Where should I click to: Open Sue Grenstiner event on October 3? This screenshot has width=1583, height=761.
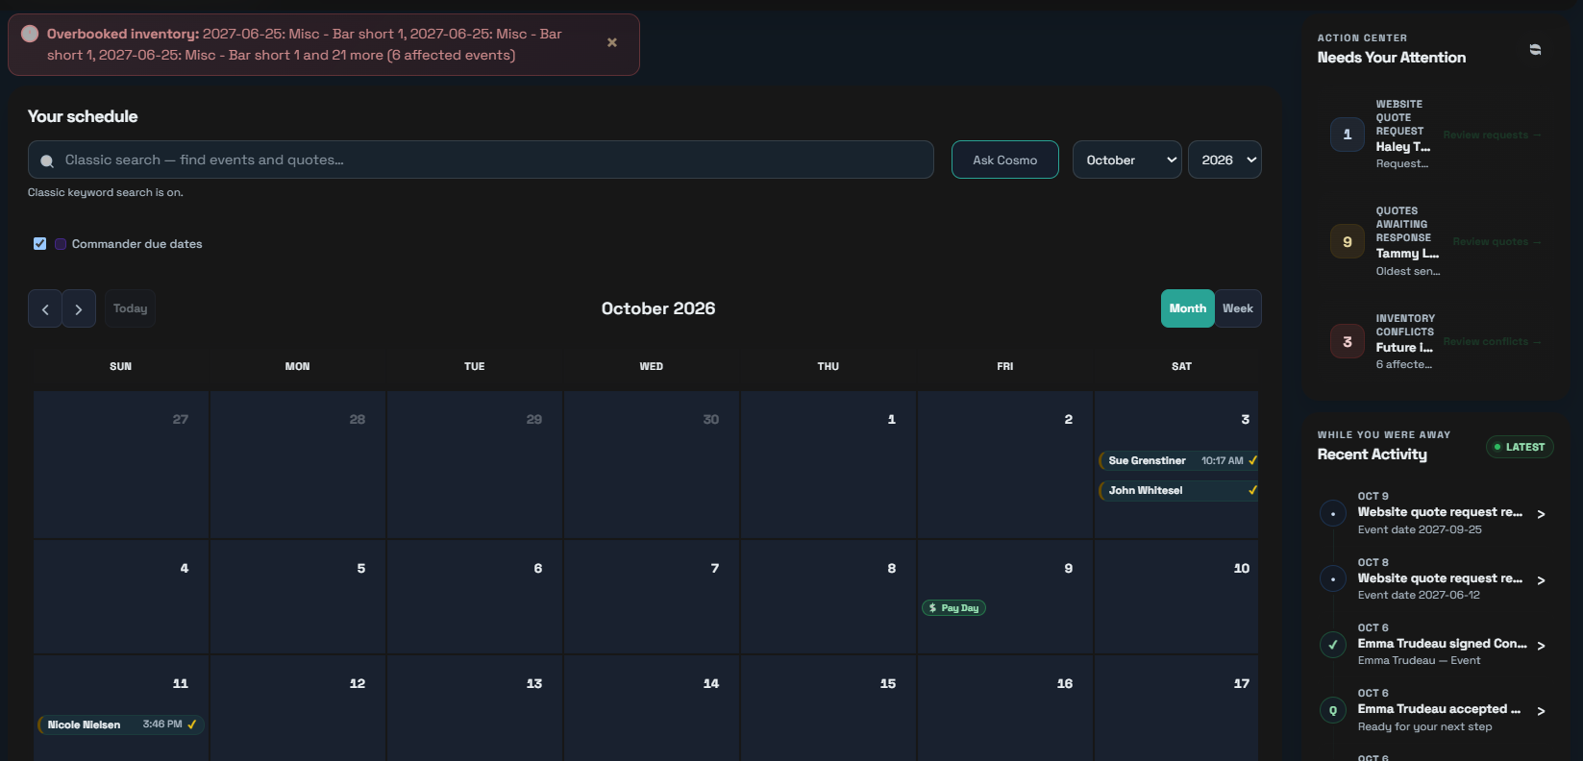1177,460
